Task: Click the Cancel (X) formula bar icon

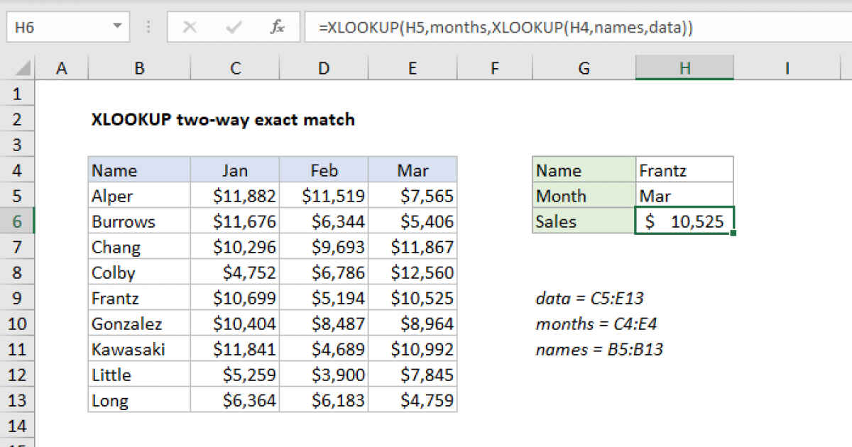Action: [190, 27]
